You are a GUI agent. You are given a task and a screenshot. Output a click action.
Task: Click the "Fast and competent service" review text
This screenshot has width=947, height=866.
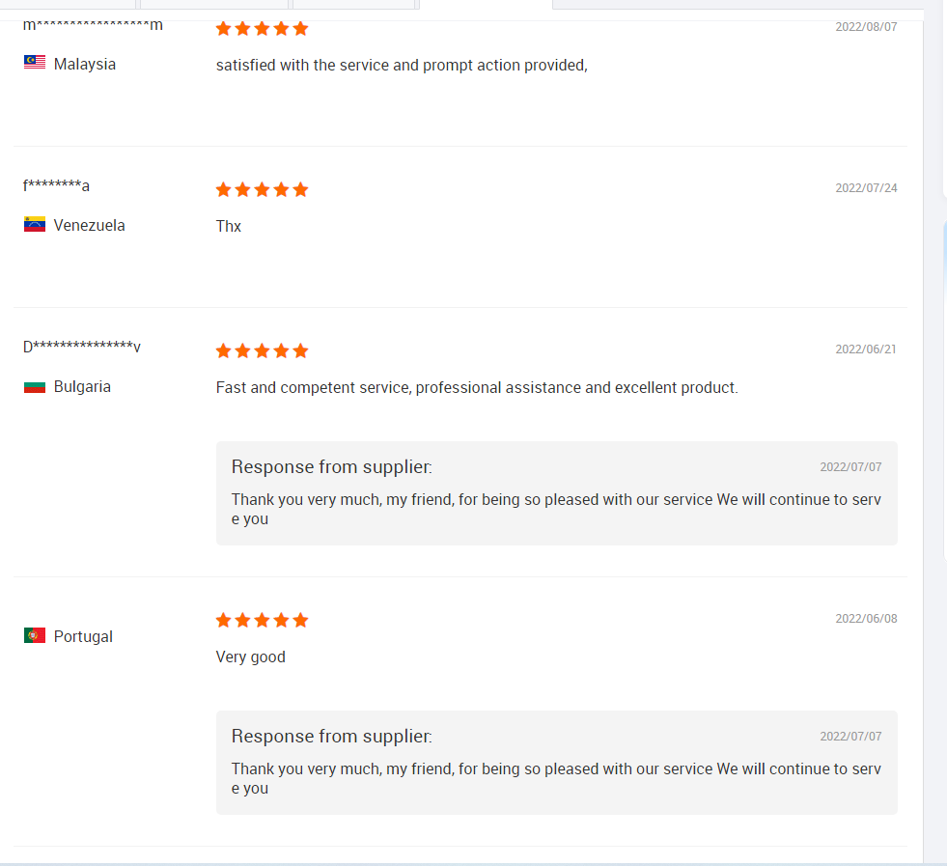point(477,388)
